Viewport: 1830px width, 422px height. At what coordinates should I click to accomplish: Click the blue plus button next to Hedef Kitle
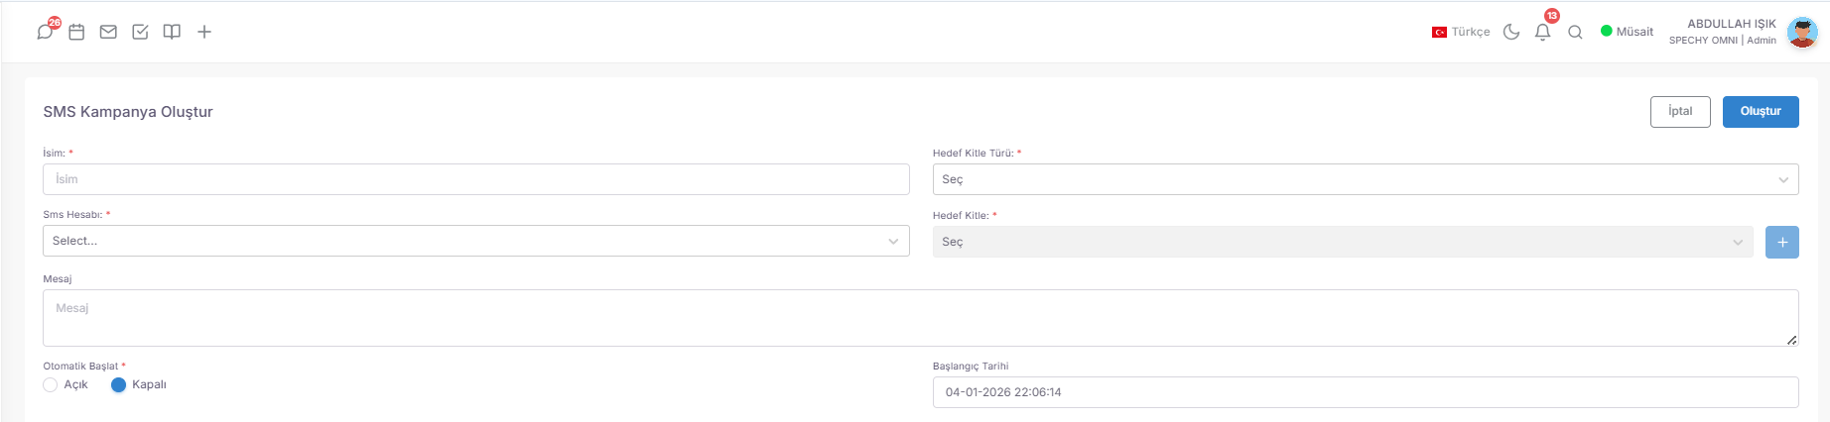(x=1782, y=242)
